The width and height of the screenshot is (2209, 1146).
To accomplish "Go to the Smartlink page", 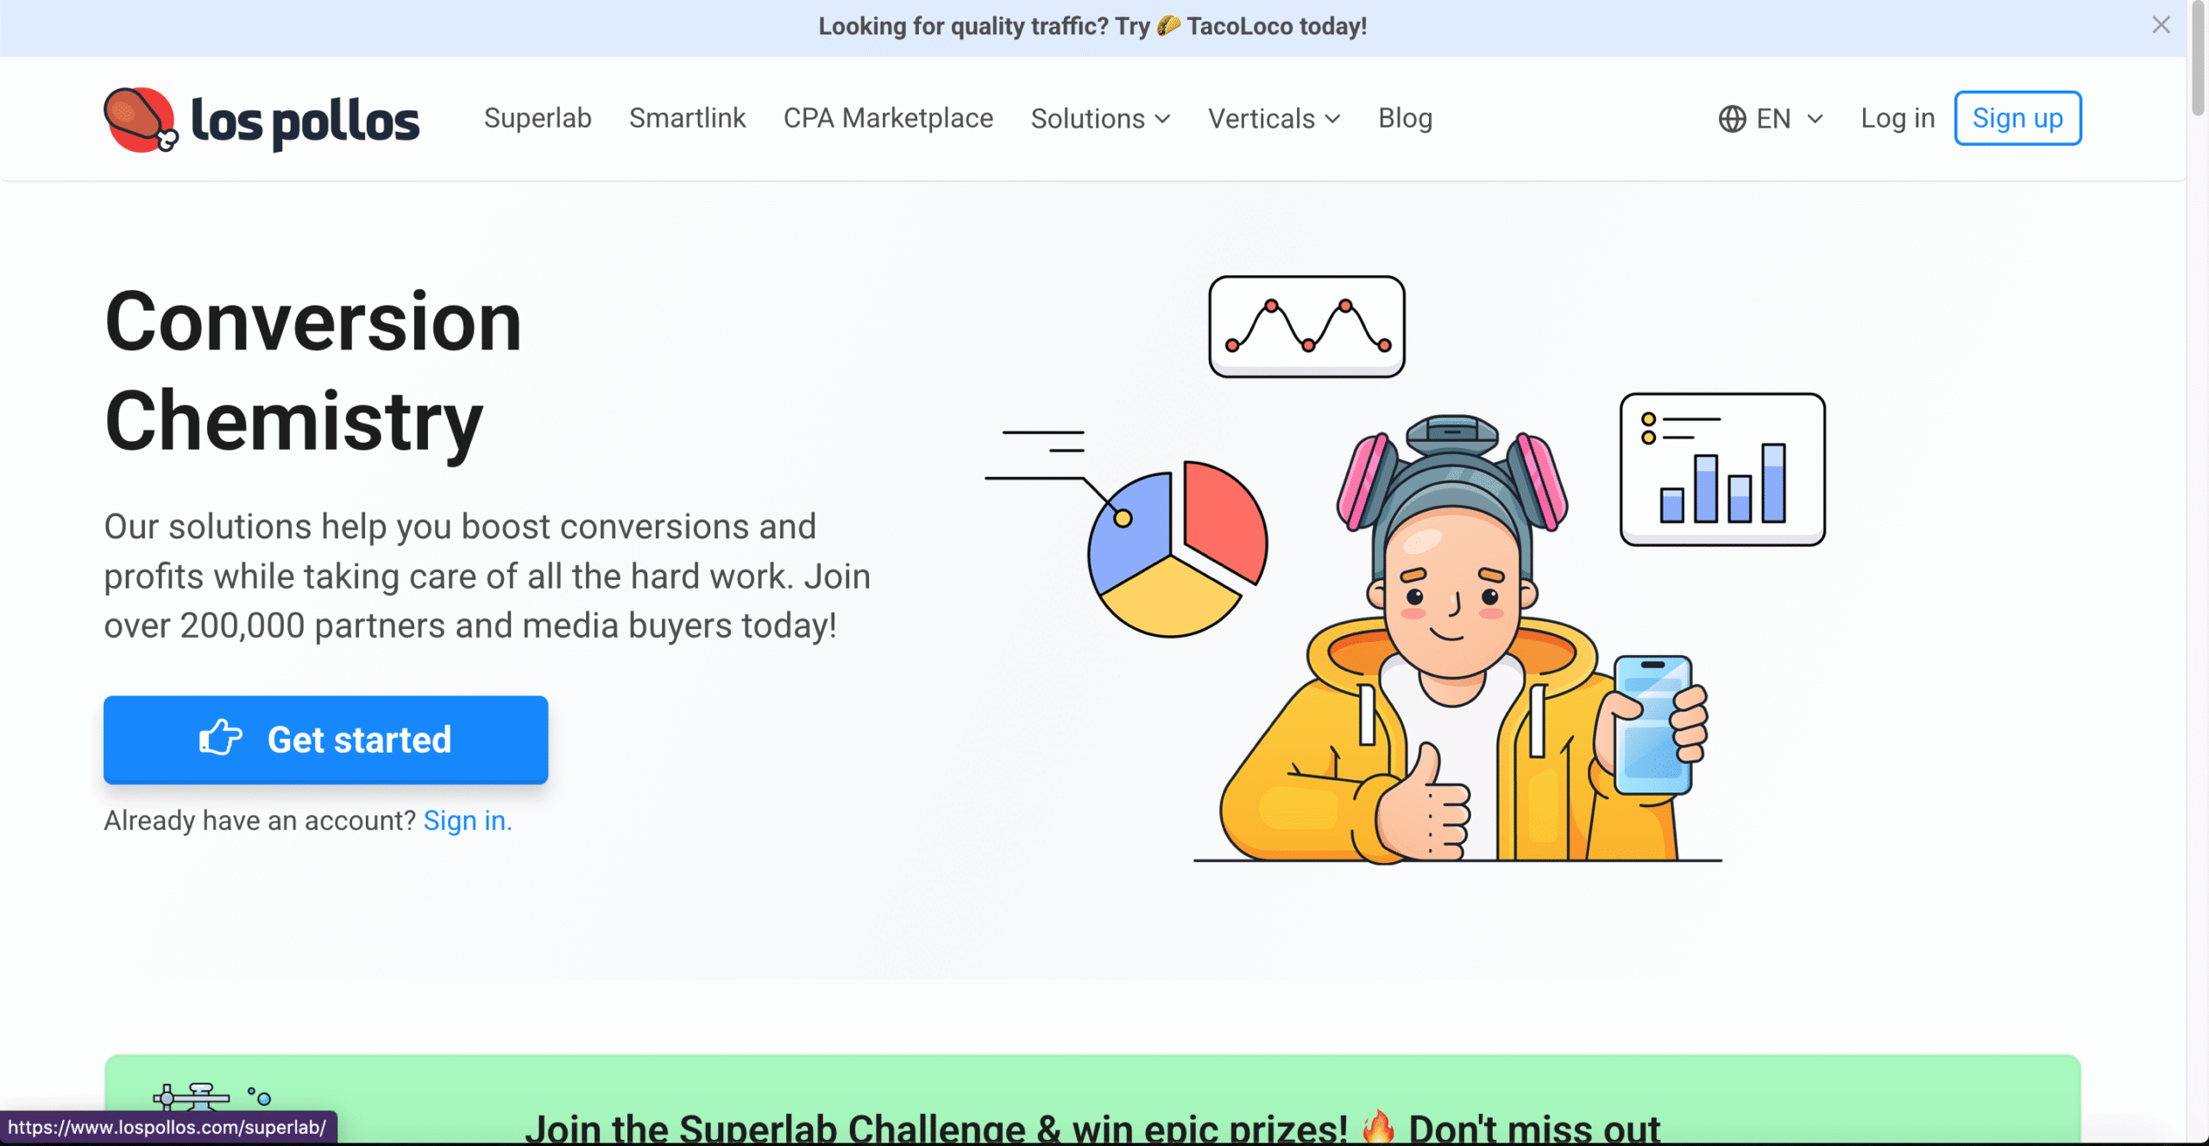I will point(687,118).
